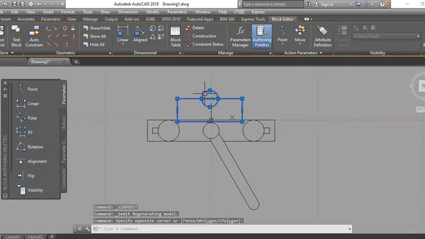The width and height of the screenshot is (425, 239).
Task: Toggle Constraint Status display
Action: coord(205,44)
